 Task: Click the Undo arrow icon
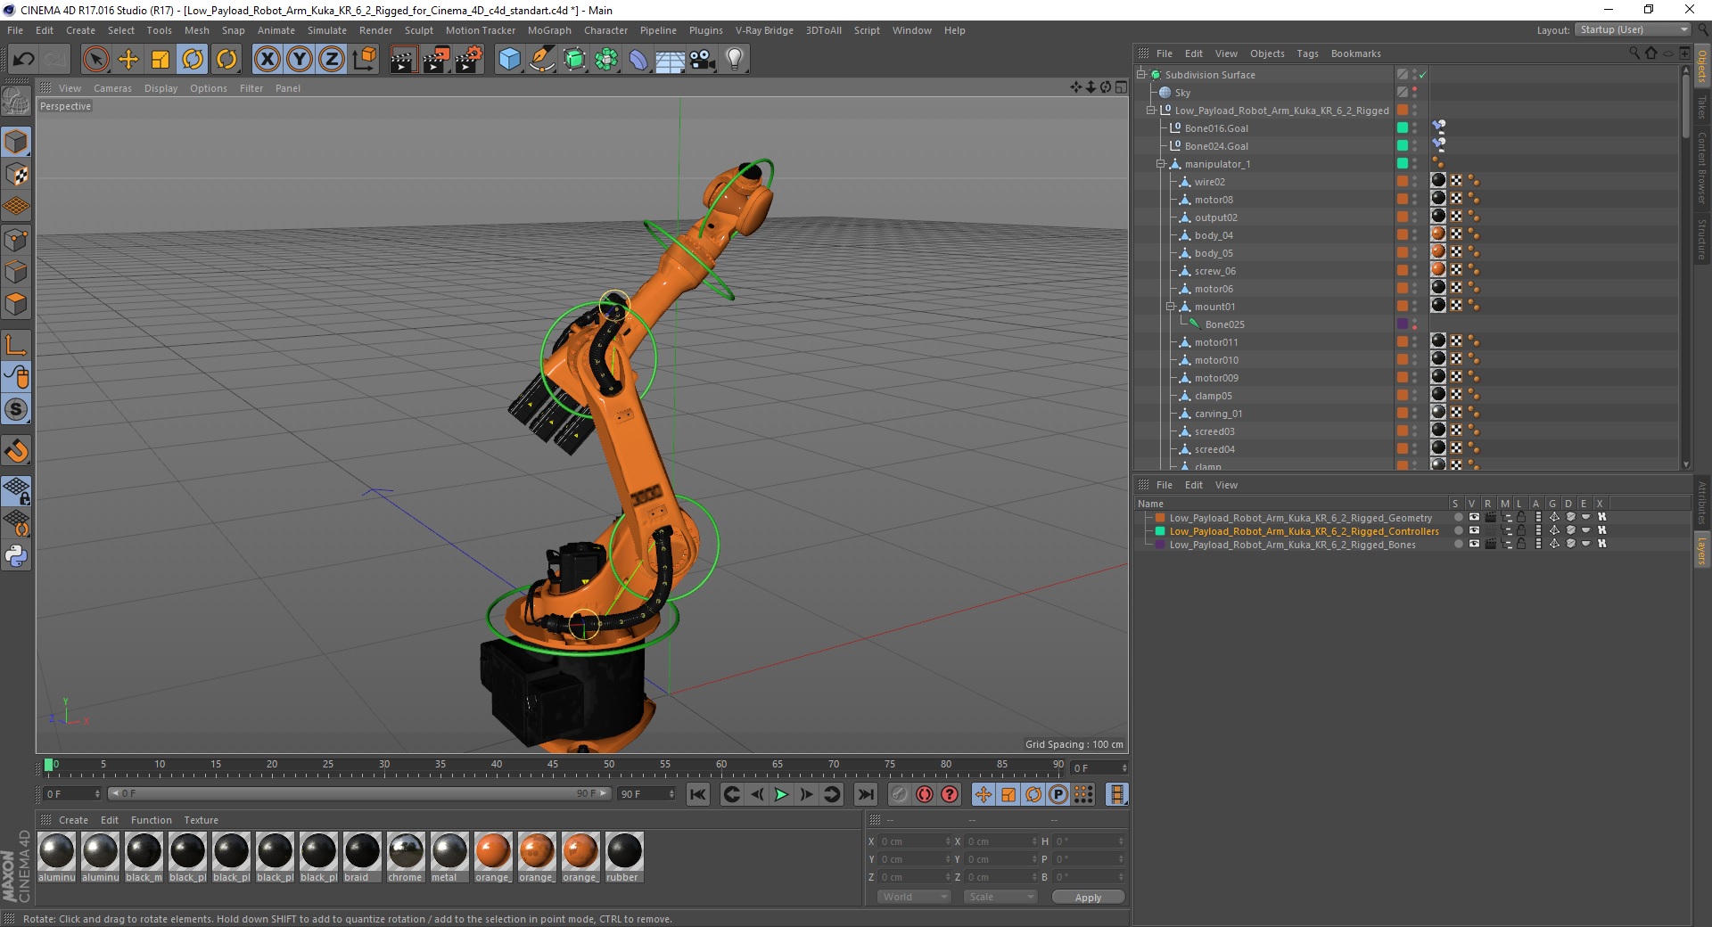point(24,59)
